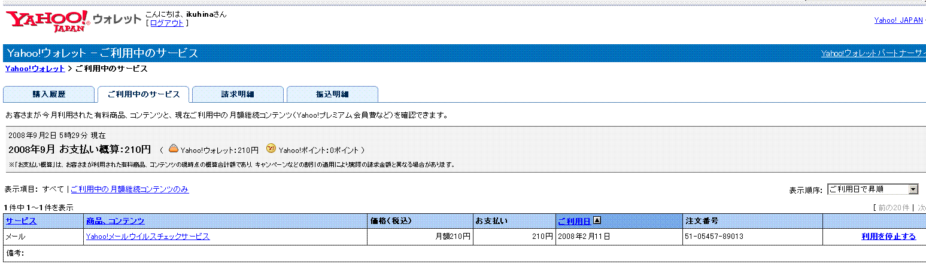Click the すべて display filter text

pyautogui.click(x=53, y=189)
